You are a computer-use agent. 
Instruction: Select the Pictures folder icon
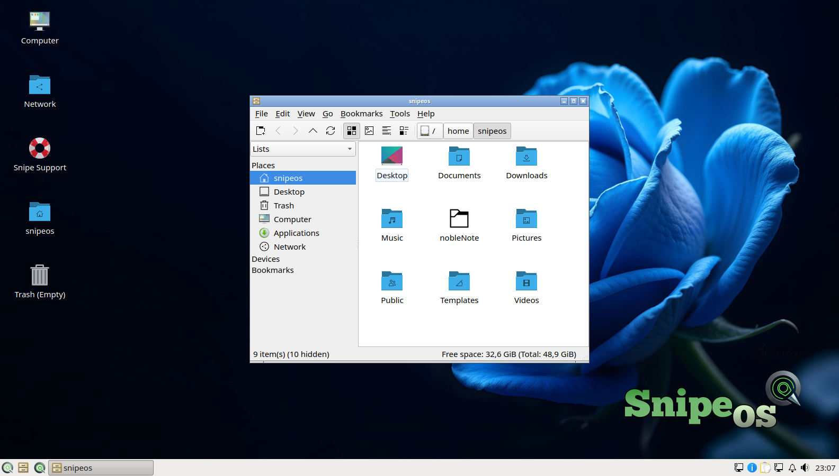[526, 219]
